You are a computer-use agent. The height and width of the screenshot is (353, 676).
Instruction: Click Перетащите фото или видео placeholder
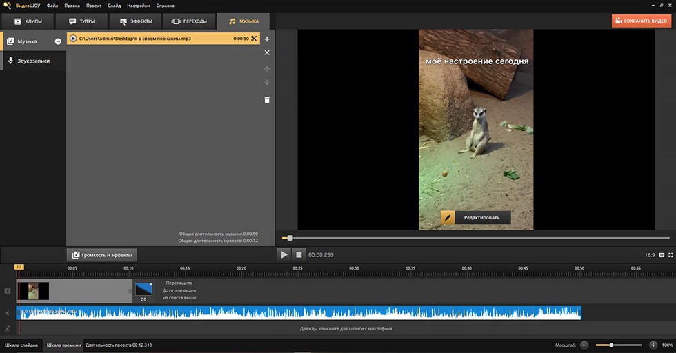pos(179,290)
